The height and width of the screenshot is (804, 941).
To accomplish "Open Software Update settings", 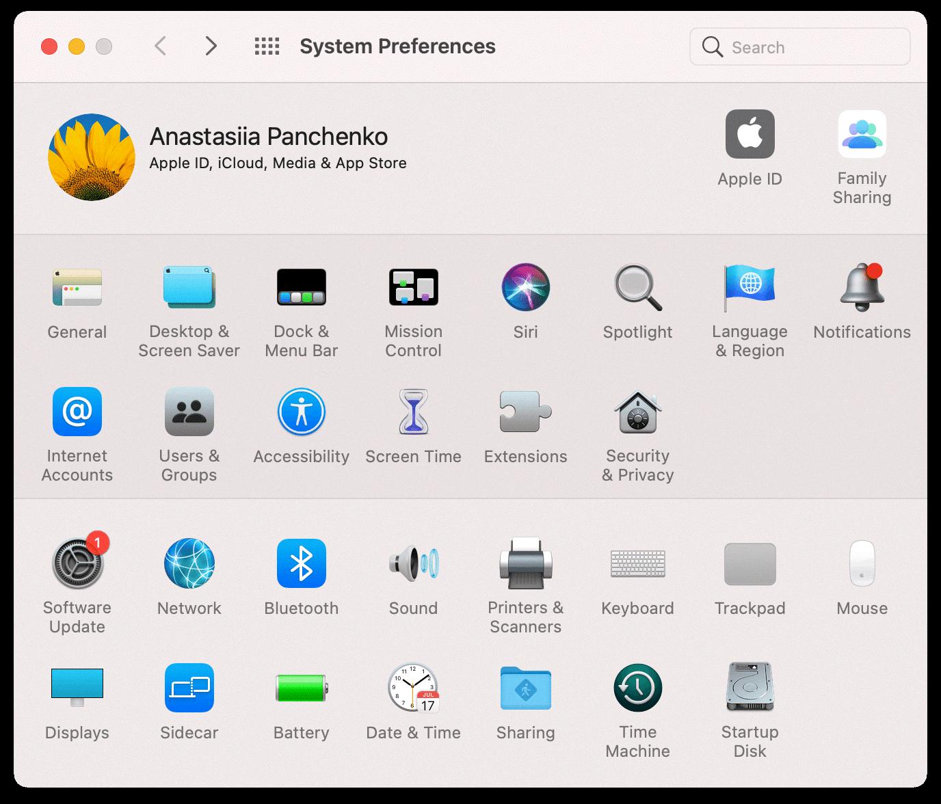I will click(x=77, y=564).
